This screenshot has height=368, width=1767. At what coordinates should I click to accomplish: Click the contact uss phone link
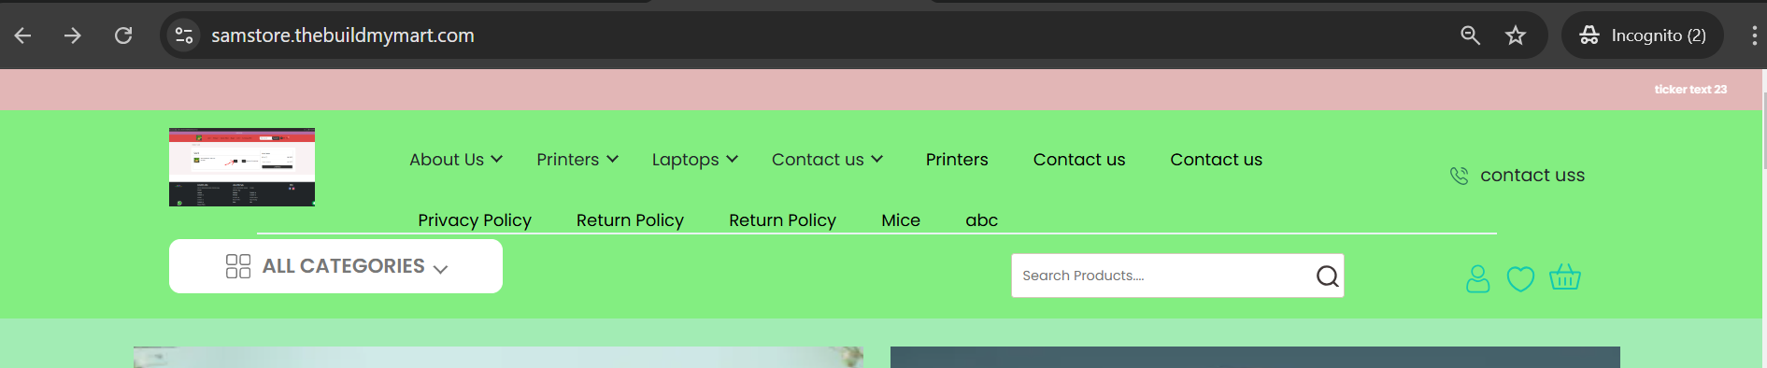click(1518, 175)
